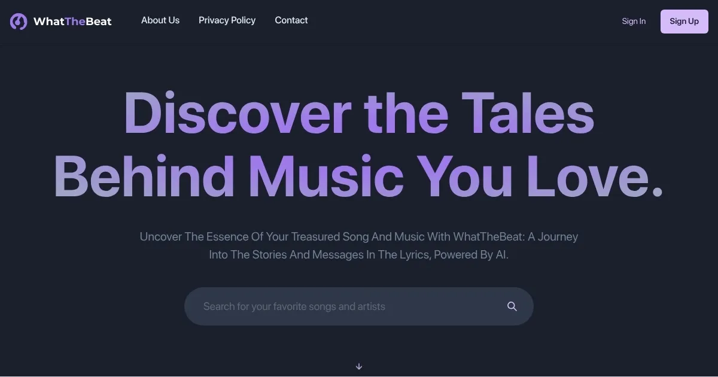Screen dimensions: 718x377
Task: Choose About Us in the top navigation
Action: [x=160, y=20]
